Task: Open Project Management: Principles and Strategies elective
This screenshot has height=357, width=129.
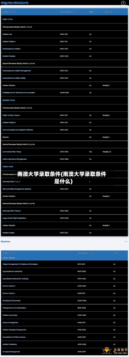Action: [20, 264]
